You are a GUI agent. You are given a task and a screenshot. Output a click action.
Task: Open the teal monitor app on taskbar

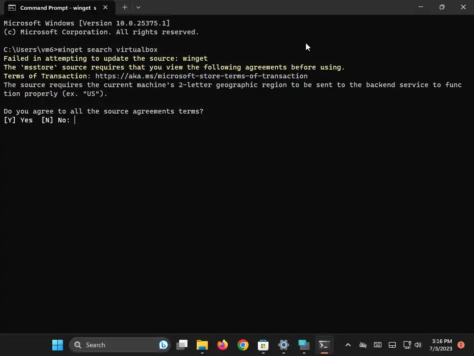[304, 345]
